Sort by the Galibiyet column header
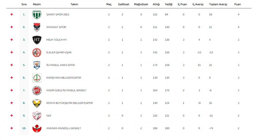Viewport: 258px width, 140px height. (124, 4)
